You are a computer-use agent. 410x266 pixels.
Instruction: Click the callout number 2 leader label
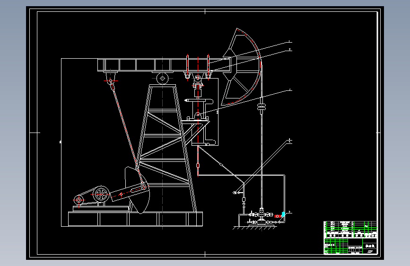289,49
